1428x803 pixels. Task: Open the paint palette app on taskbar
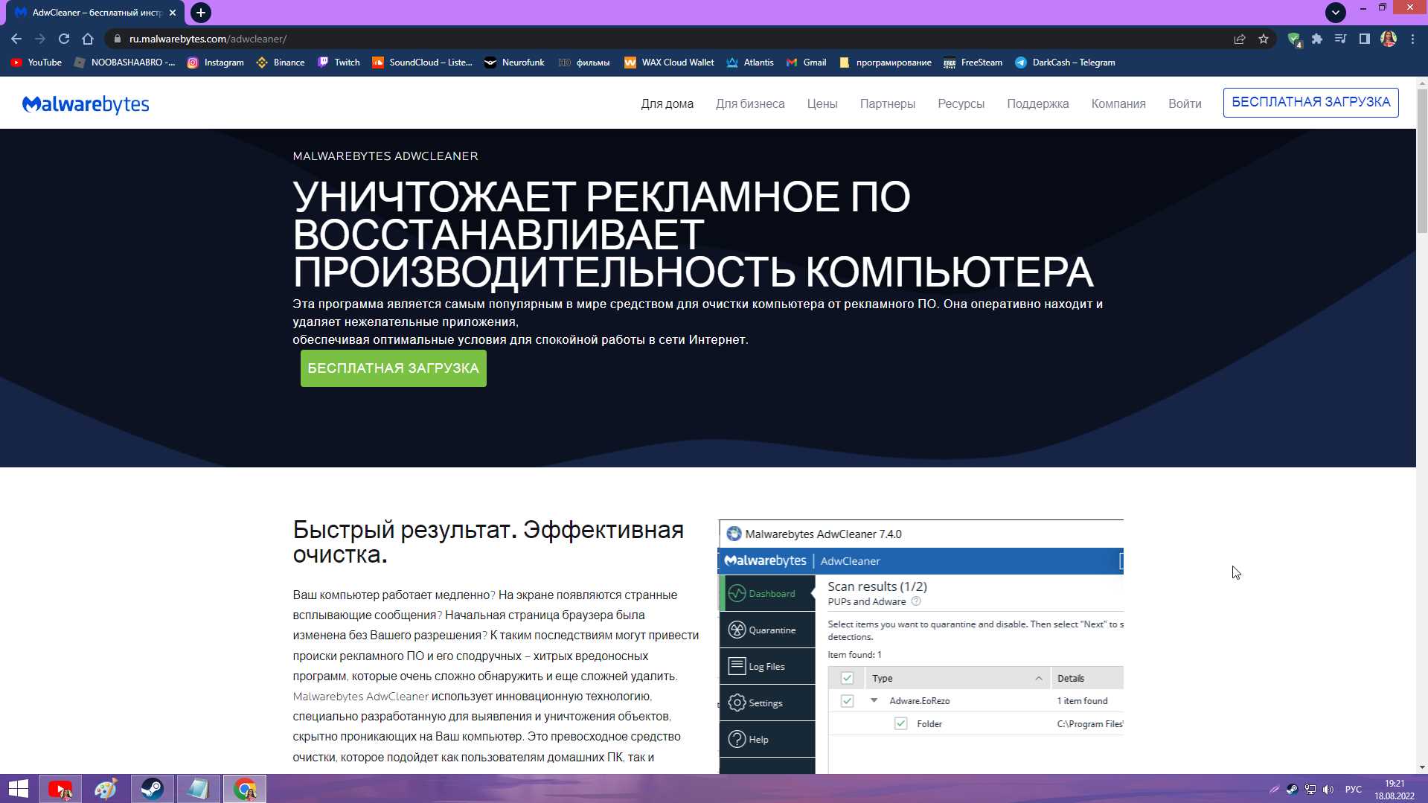pyautogui.click(x=106, y=789)
